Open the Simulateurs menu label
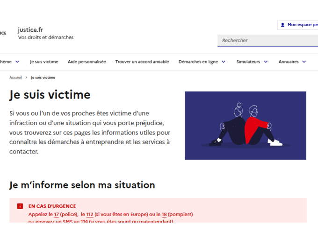This screenshot has height=238, width=318. click(248, 62)
